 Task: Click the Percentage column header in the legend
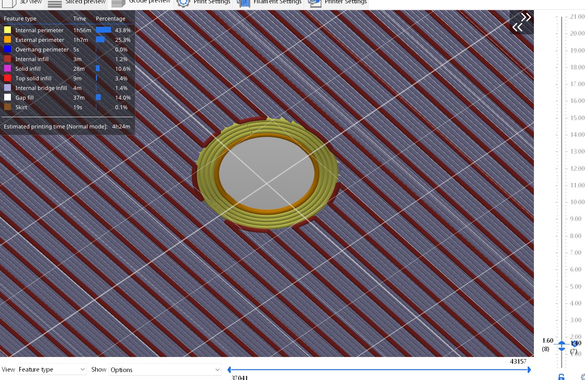111,18
